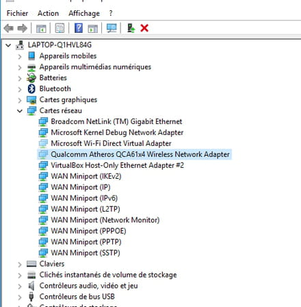The image size is (301, 307).
Task: Open the Properties toolbar icon
Action: pos(60,28)
